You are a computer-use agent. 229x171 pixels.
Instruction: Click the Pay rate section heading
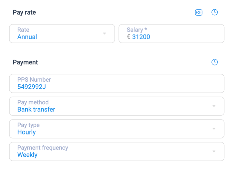(x=24, y=13)
